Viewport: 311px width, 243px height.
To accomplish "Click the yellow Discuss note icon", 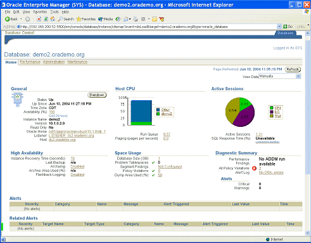I will [155, 19].
